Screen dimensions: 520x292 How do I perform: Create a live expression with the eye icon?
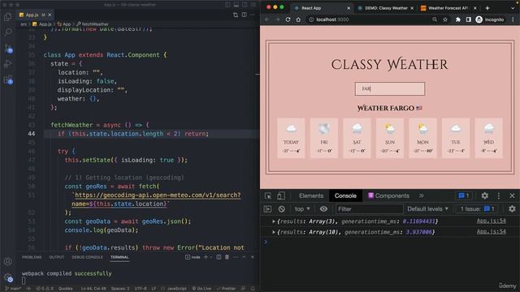(x=323, y=209)
